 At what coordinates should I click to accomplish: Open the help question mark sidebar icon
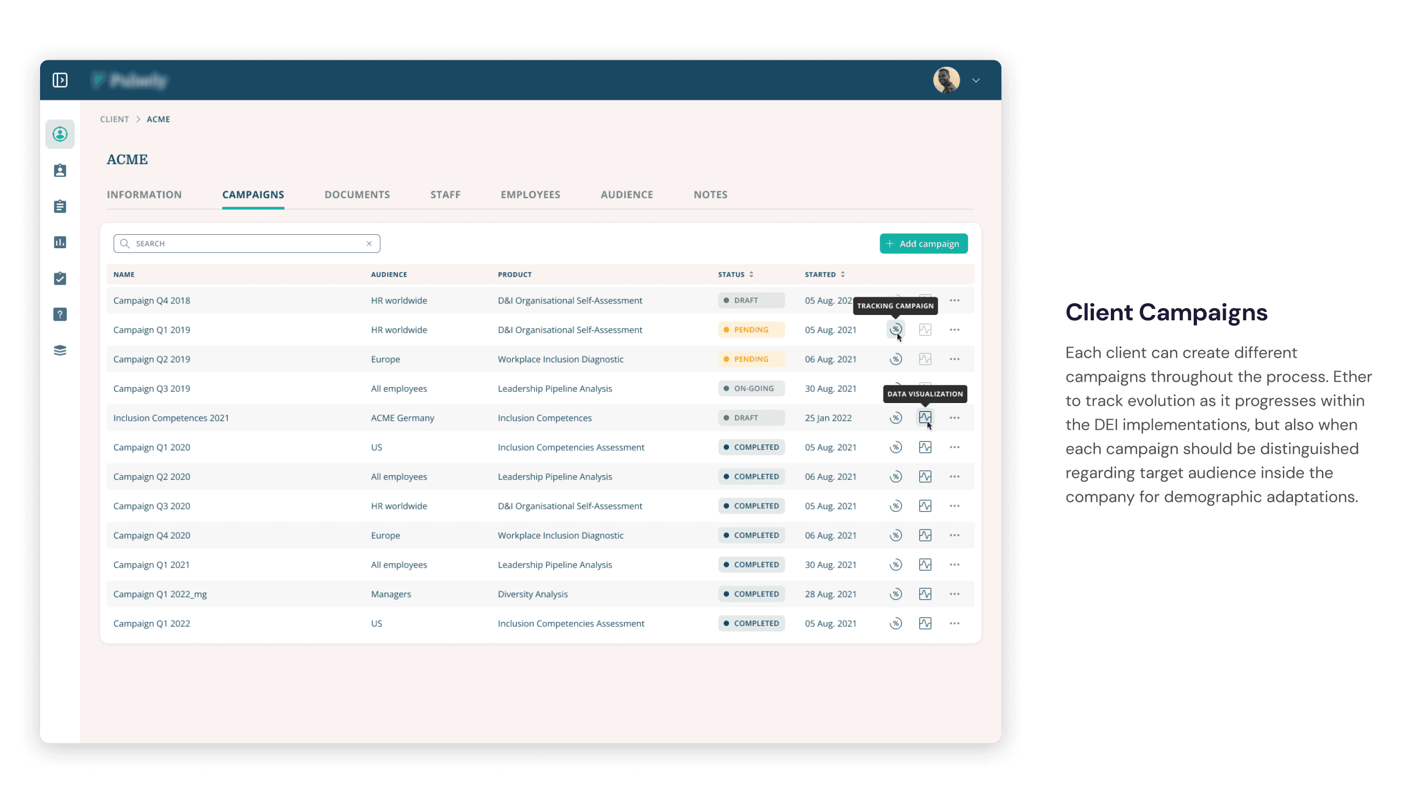point(60,314)
